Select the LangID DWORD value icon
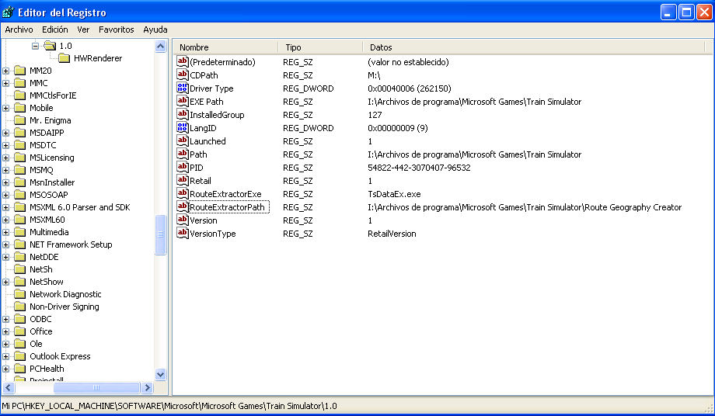The width and height of the screenshot is (715, 416). [x=183, y=128]
